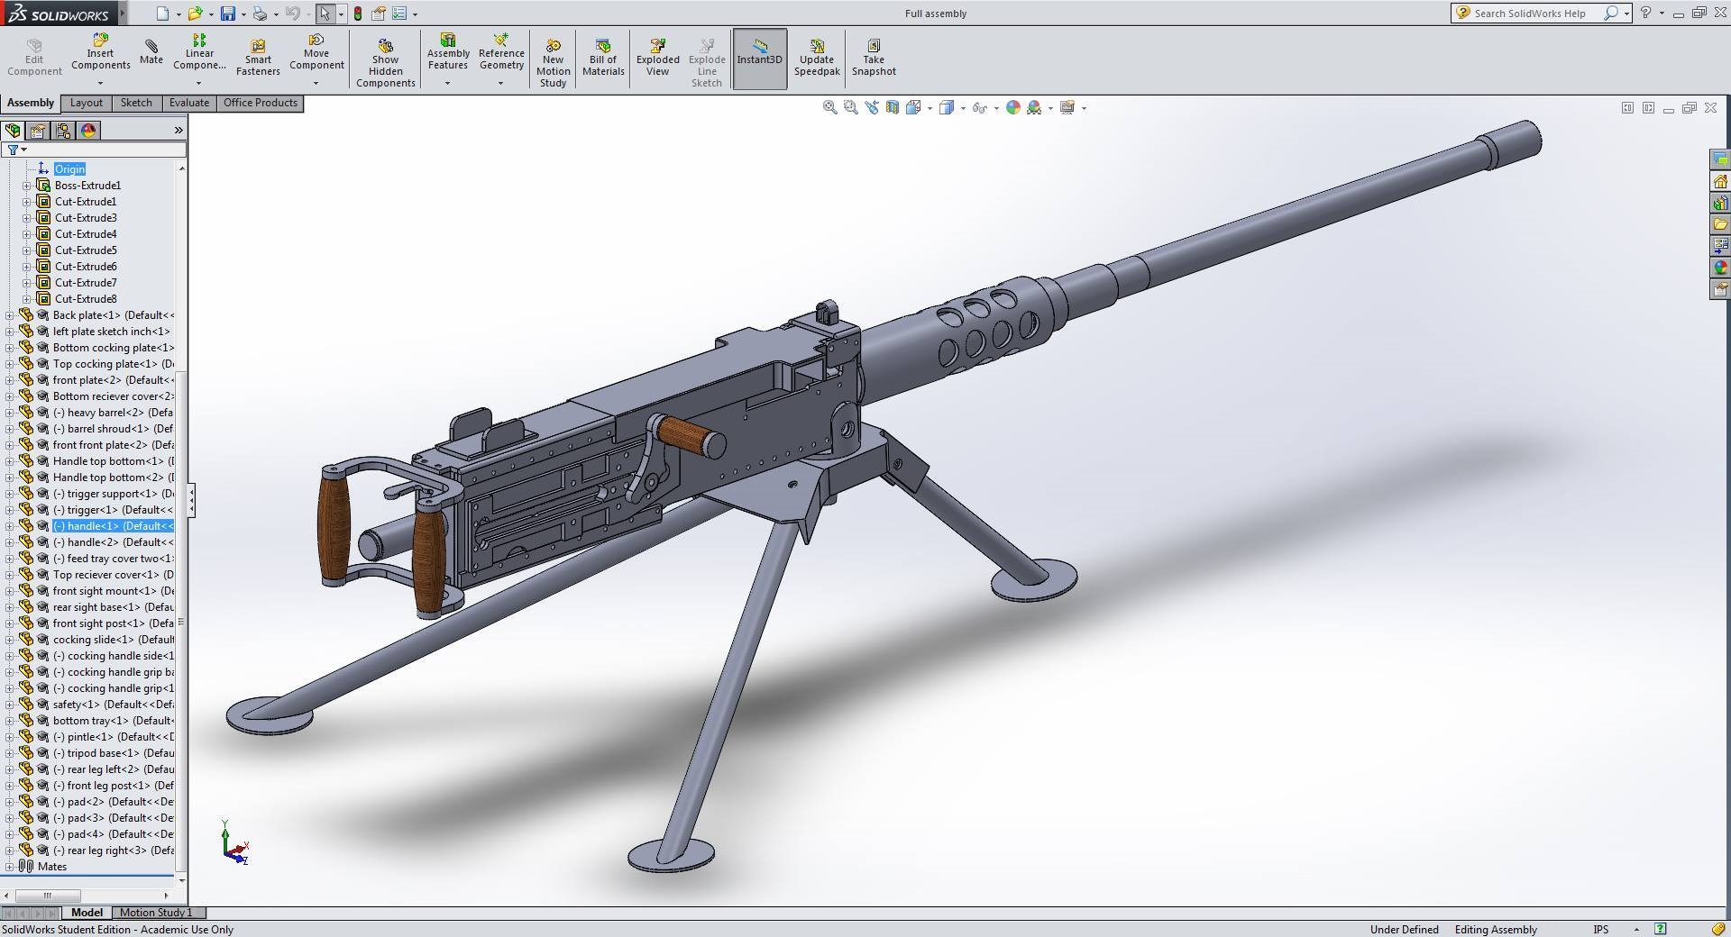
Task: Open the hide/show items dropdown
Action: pyautogui.click(x=995, y=108)
